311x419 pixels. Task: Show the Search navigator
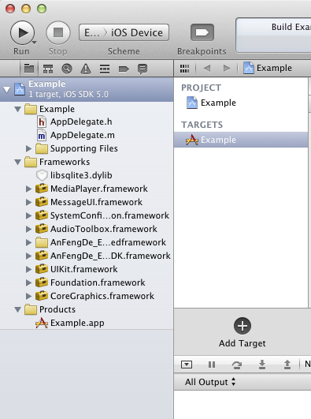coord(67,69)
